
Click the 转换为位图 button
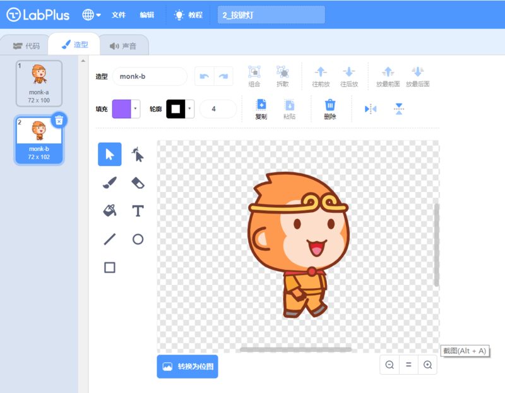[x=187, y=366]
